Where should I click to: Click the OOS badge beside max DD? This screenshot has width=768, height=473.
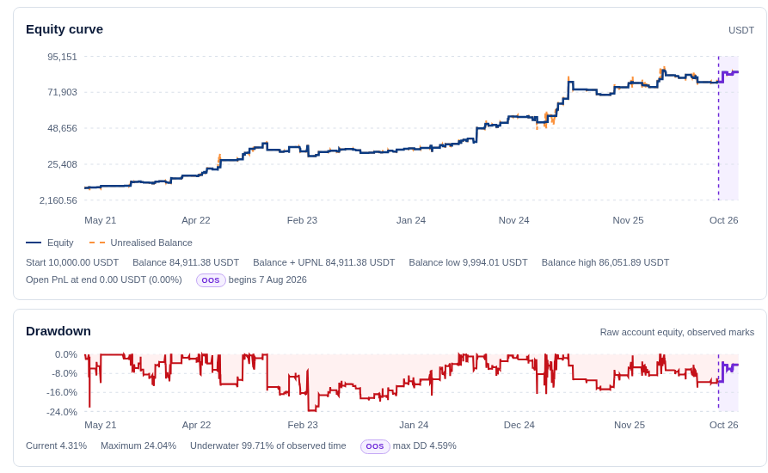pos(375,446)
